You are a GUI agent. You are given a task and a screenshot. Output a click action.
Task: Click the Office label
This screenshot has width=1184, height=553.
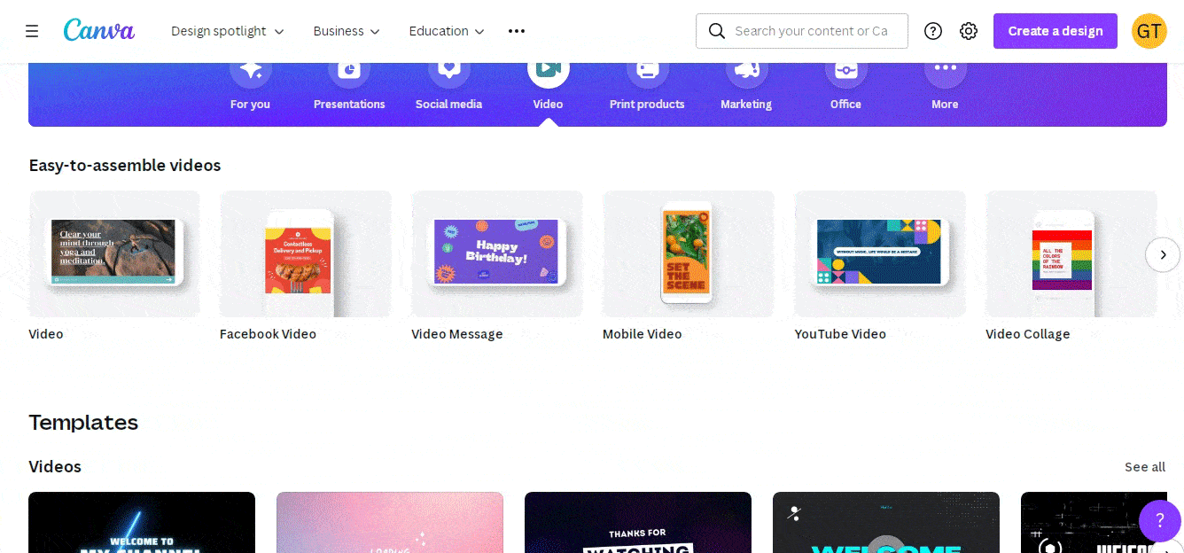pyautogui.click(x=845, y=104)
